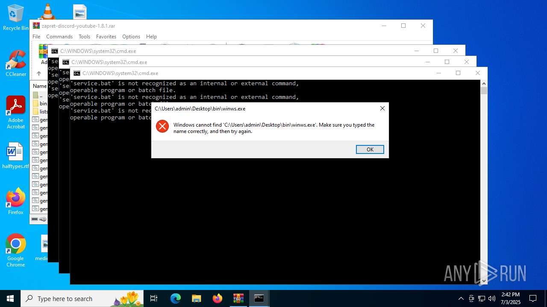Select the VLC cone desktop icon
547x307 pixels.
pos(47,11)
